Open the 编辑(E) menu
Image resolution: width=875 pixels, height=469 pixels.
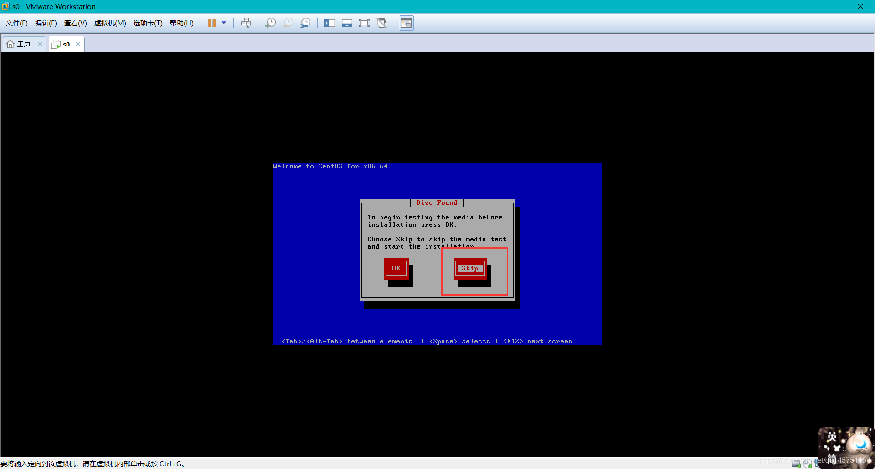tap(46, 23)
